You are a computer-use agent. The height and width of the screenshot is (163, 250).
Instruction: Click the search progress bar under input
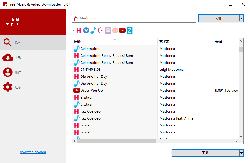coord(126,23)
